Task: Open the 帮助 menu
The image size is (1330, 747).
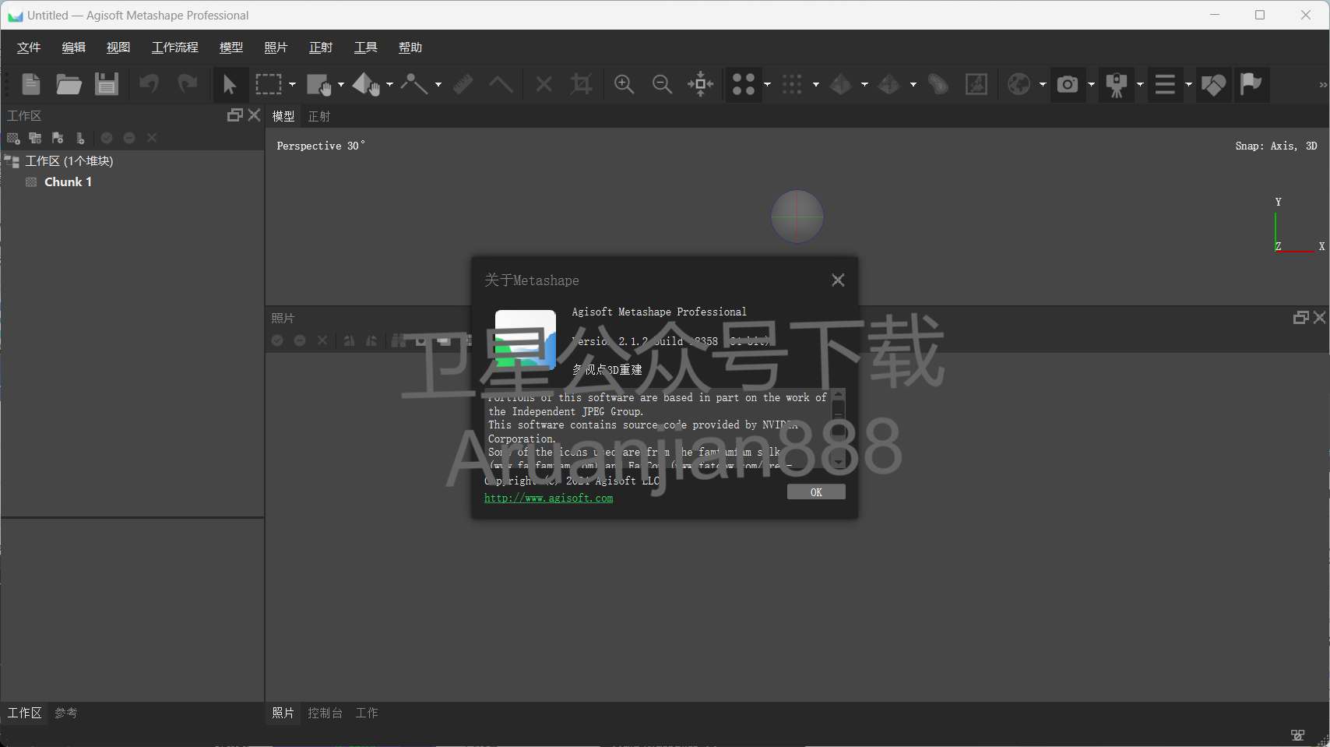Action: pyautogui.click(x=410, y=48)
